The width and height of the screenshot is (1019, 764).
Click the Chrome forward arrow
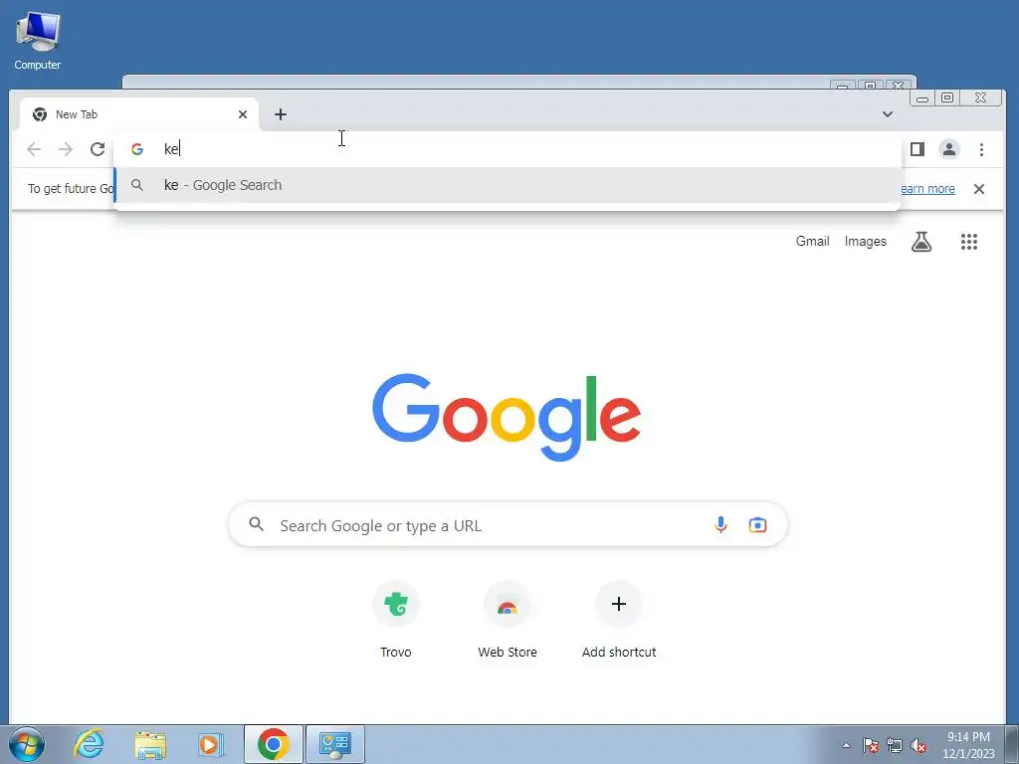coord(66,149)
